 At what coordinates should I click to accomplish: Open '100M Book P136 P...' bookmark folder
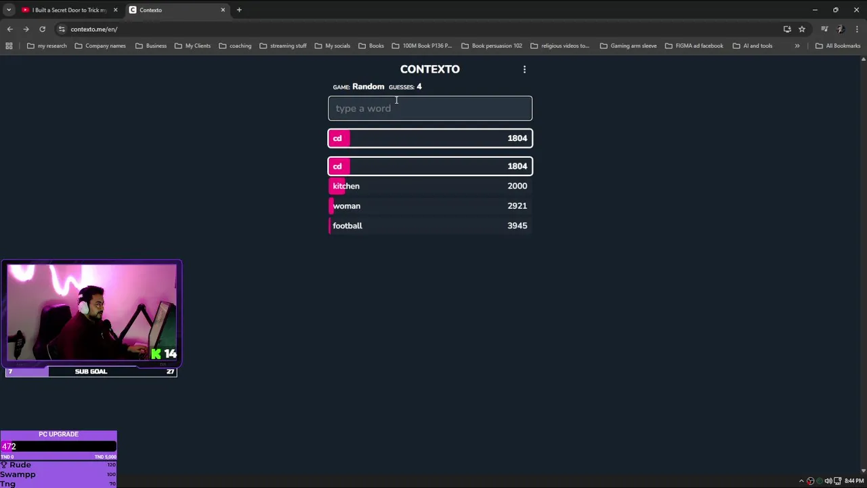point(422,46)
